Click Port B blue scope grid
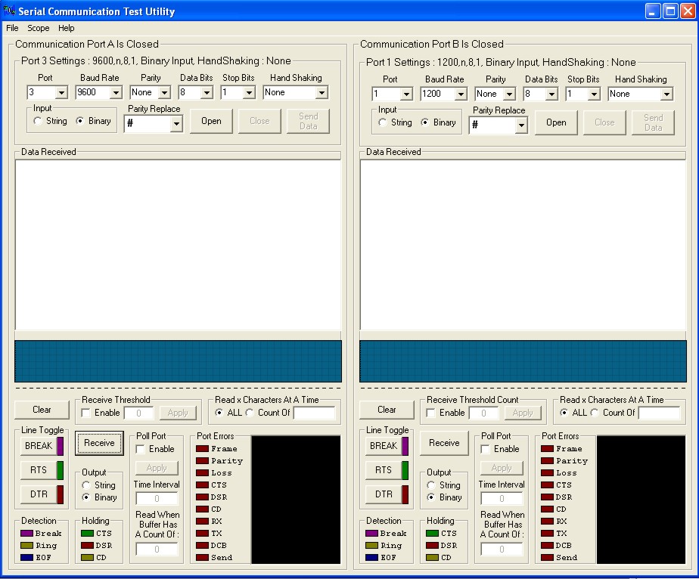 click(523, 361)
